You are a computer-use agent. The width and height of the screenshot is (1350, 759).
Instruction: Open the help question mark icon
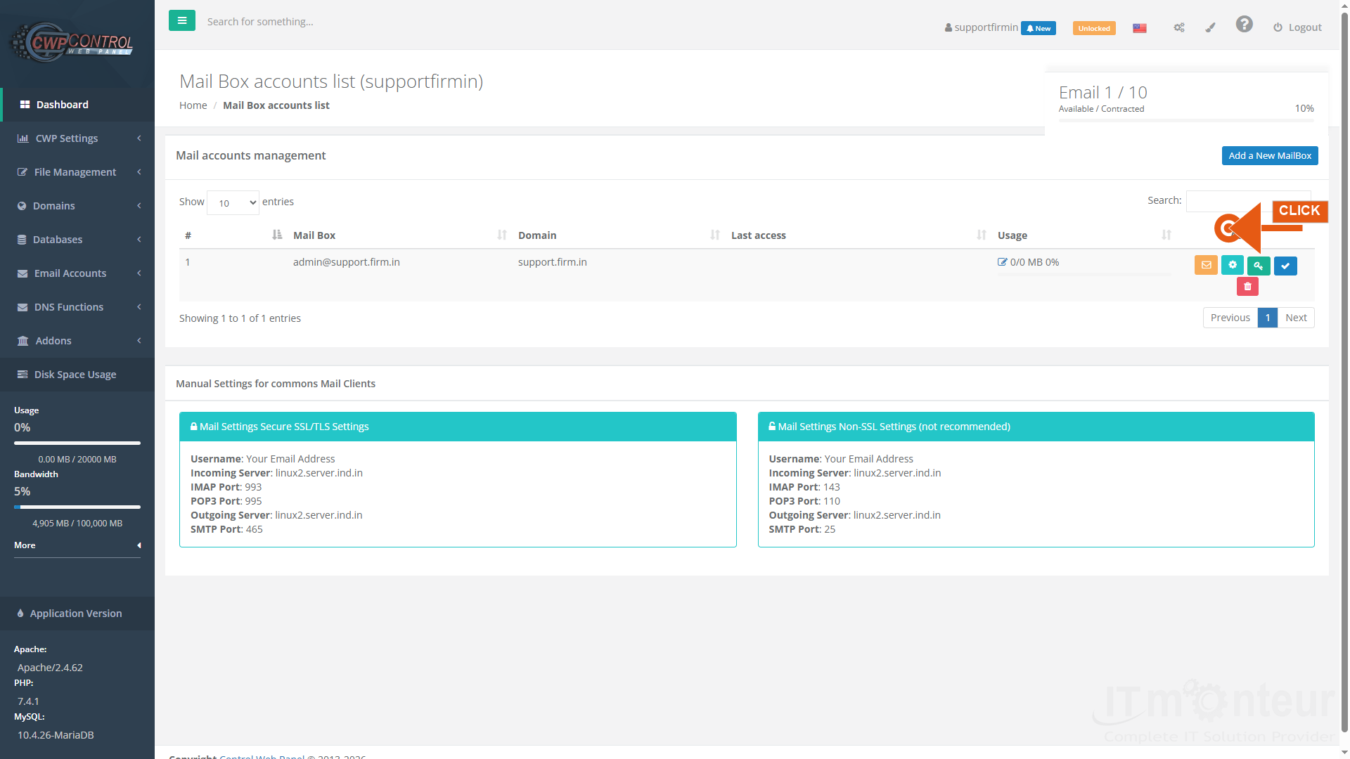click(1244, 25)
